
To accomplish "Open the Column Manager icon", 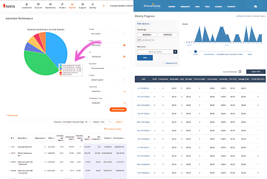I will (x=240, y=72).
